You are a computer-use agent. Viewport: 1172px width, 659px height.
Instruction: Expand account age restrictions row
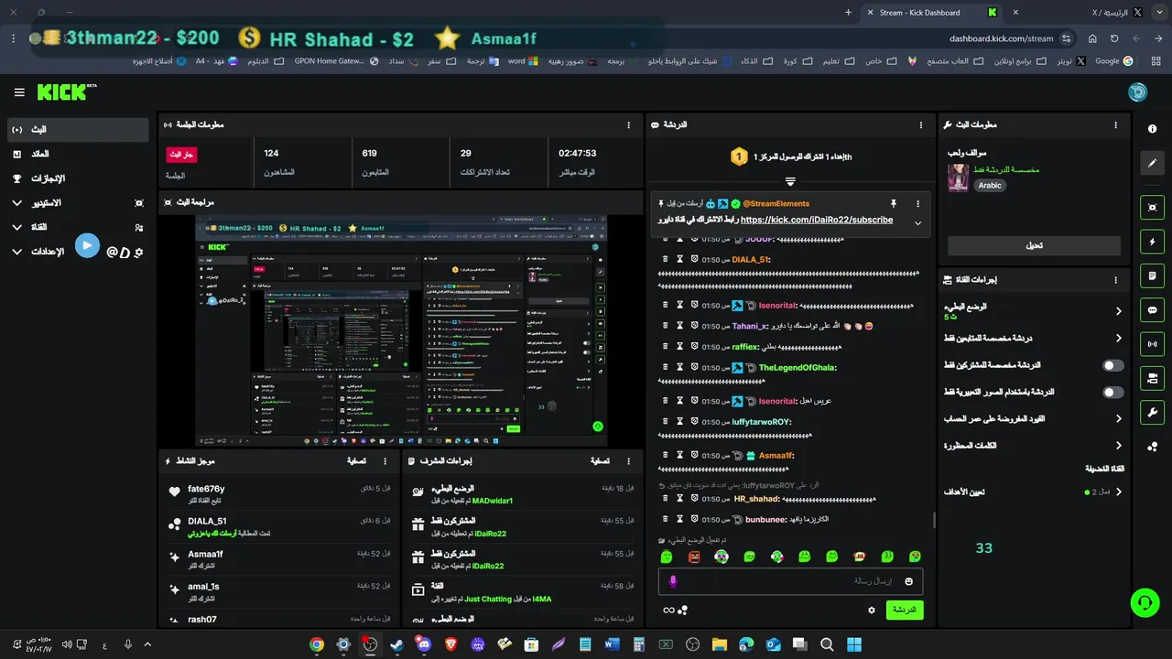1032,418
